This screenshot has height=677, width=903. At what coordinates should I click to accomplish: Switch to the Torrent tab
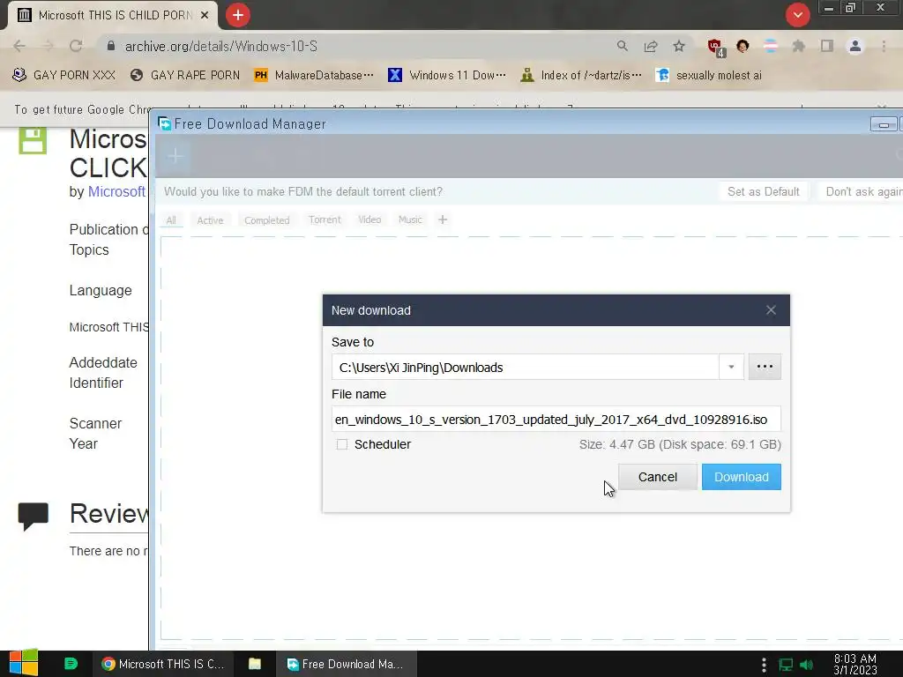pyautogui.click(x=325, y=219)
